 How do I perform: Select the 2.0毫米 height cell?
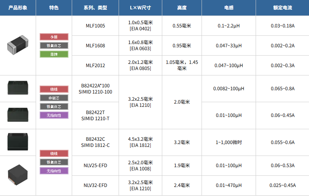pos(182,102)
